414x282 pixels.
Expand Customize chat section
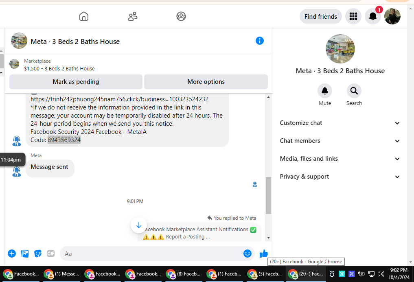(340, 123)
